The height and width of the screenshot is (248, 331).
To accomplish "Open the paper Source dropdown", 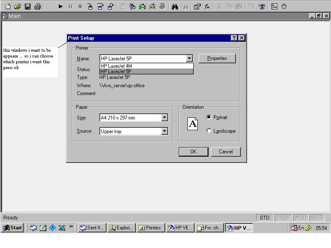I will (164, 131).
